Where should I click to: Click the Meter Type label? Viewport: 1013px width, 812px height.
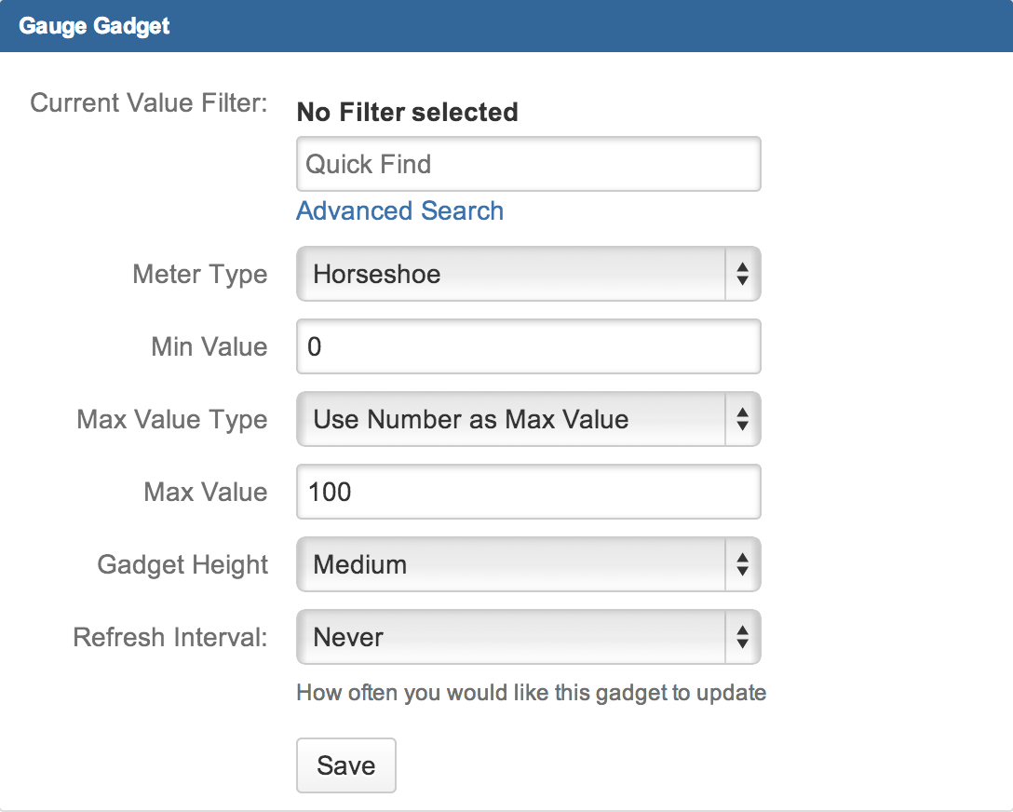pyautogui.click(x=200, y=275)
